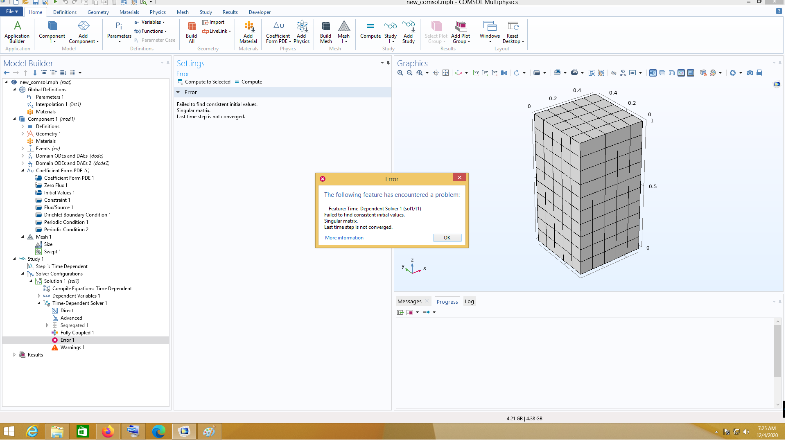The width and height of the screenshot is (786, 442).
Task: Switch to the Log tab
Action: 469,302
